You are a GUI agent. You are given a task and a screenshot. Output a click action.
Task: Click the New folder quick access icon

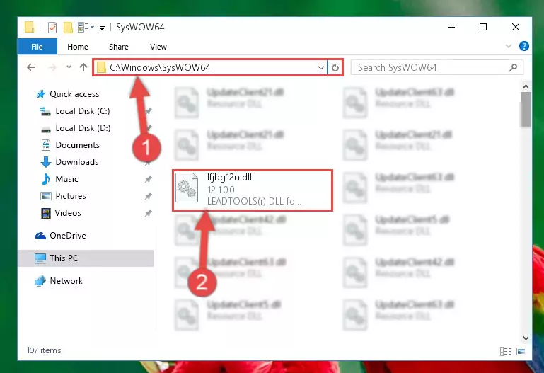68,27
